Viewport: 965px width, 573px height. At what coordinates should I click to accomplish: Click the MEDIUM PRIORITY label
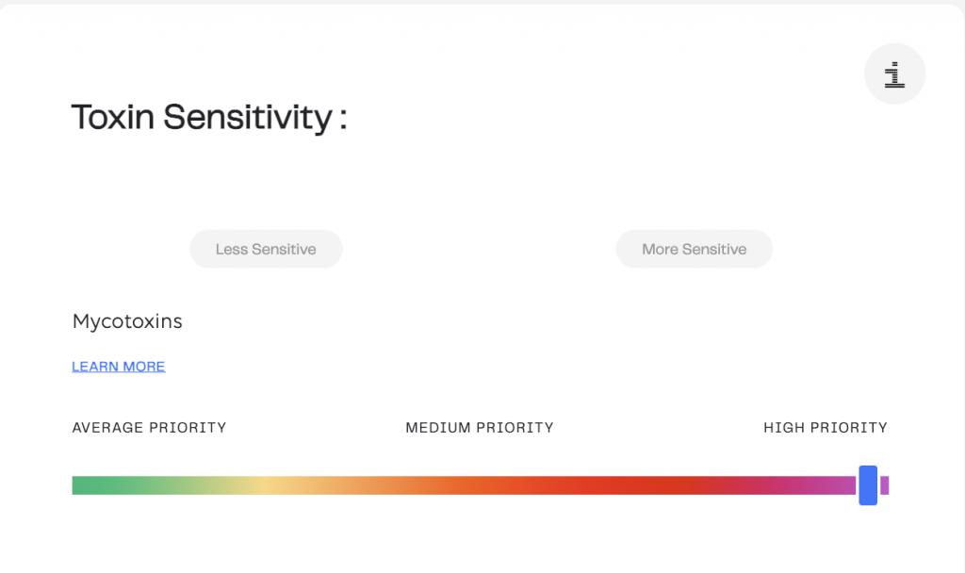pos(480,427)
